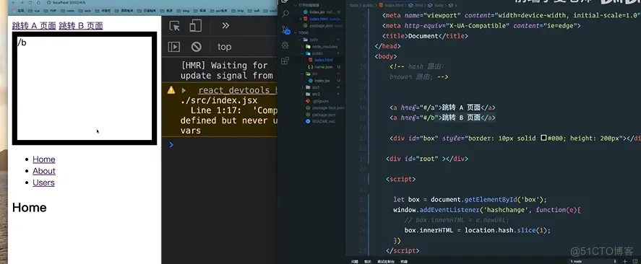Switch to the 终端 panel tab
The width and height of the screenshot is (641, 264).
click(403, 262)
